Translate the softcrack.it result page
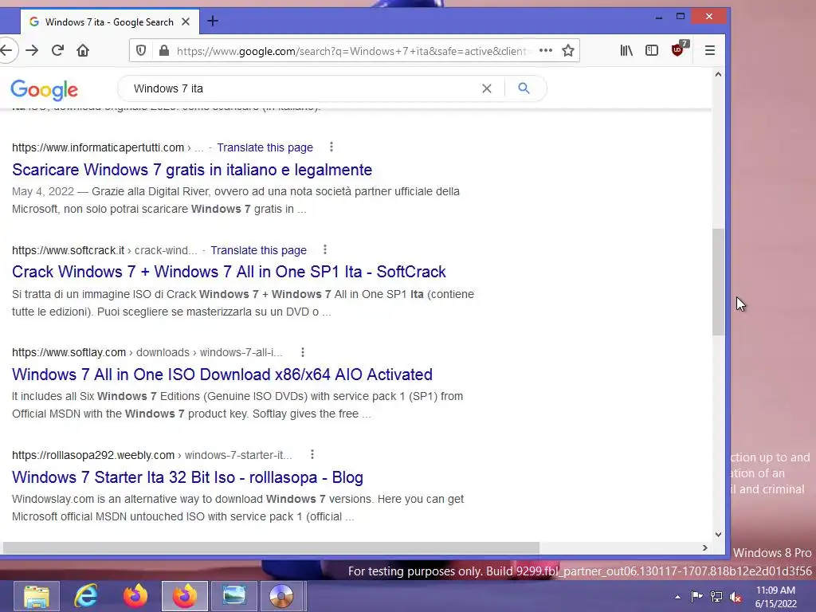The height and width of the screenshot is (612, 816). pos(259,250)
